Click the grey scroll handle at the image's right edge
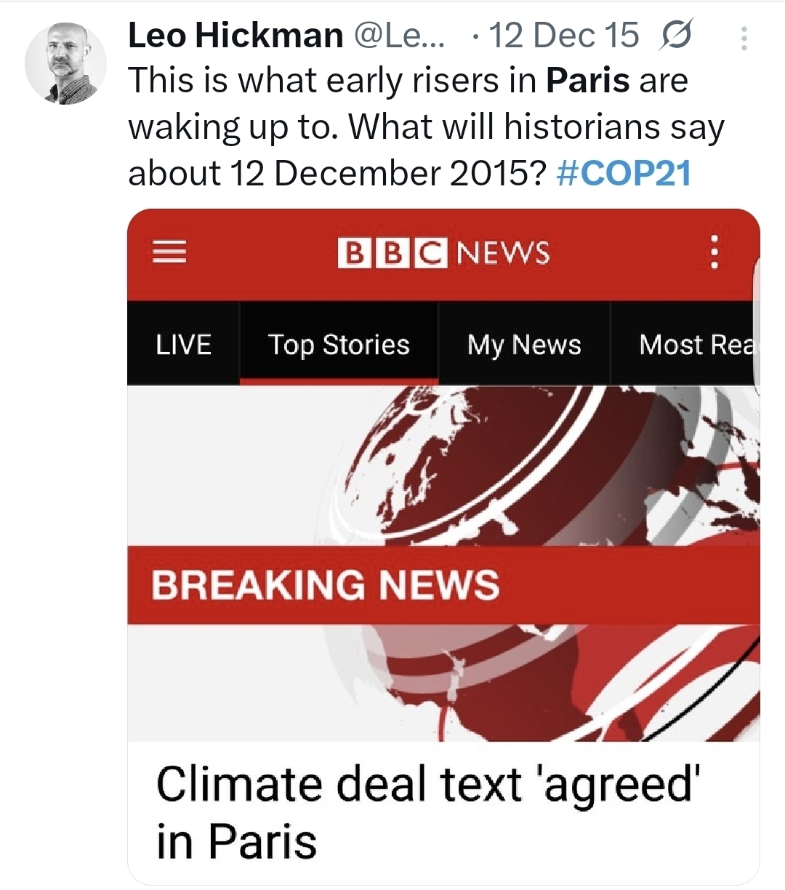Image resolution: width=785 pixels, height=890 pixels. [x=757, y=320]
